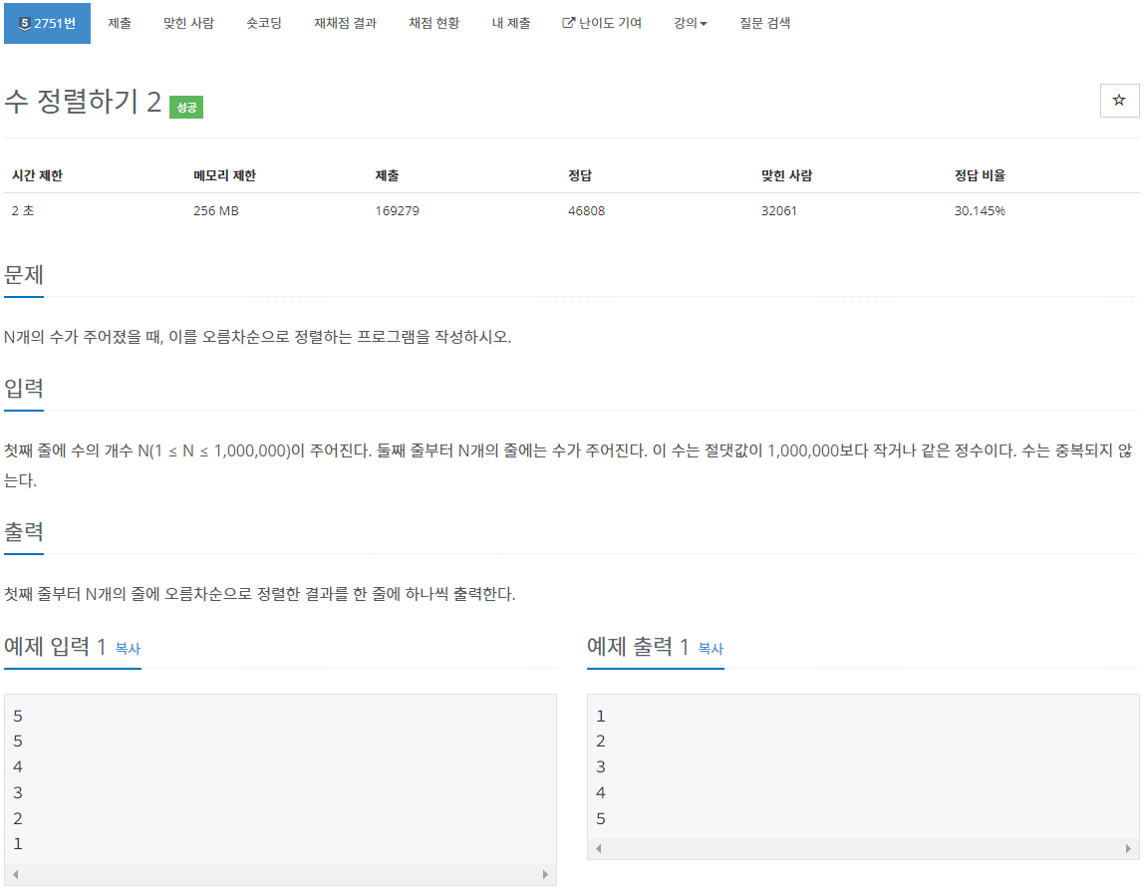Click the sample output scrollbar left arrow
The image size is (1145, 889).
tap(599, 848)
